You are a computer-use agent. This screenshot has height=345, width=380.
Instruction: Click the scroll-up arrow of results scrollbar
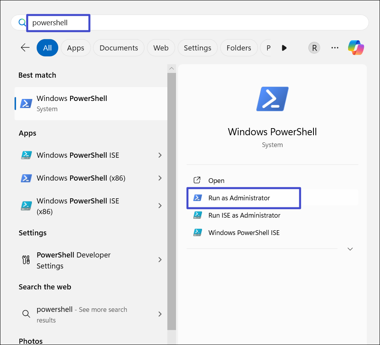click(x=172, y=68)
